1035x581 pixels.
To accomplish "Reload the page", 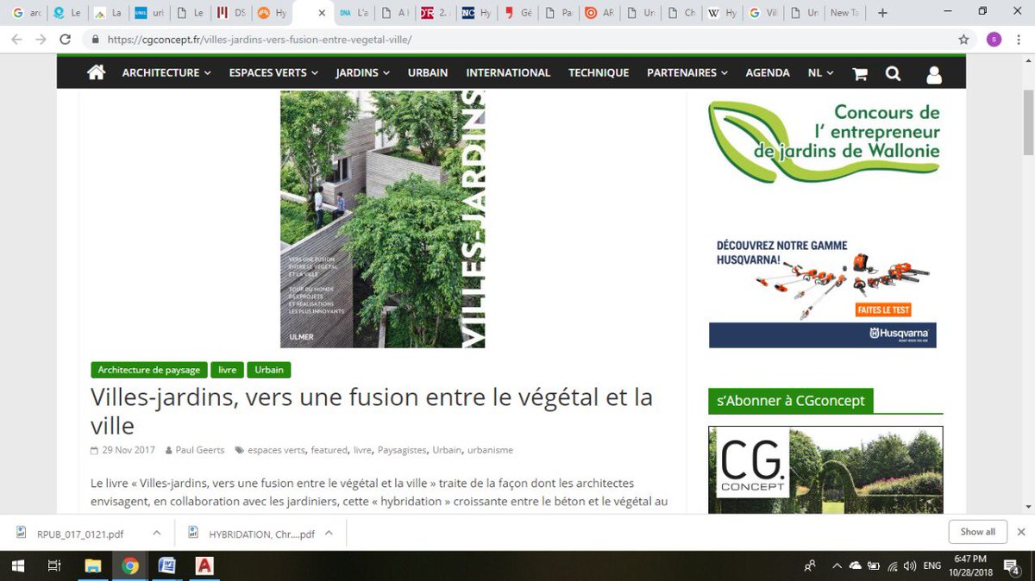I will [x=65, y=40].
